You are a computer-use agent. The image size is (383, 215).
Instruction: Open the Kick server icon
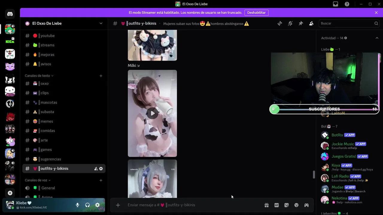[x=10, y=41]
